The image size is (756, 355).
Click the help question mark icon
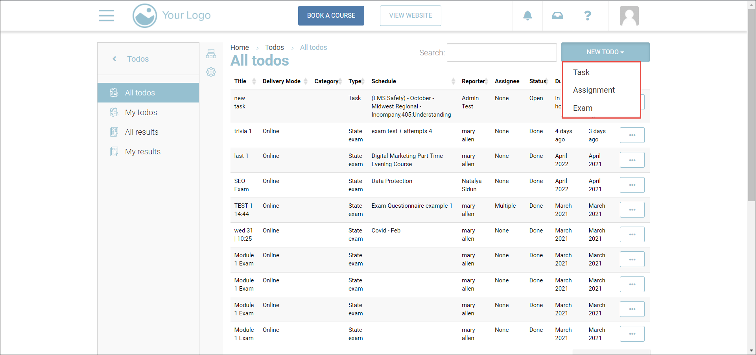[x=588, y=16]
